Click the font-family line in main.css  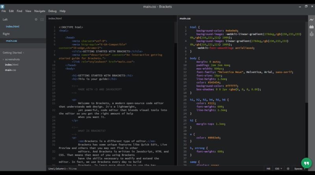click(245, 72)
